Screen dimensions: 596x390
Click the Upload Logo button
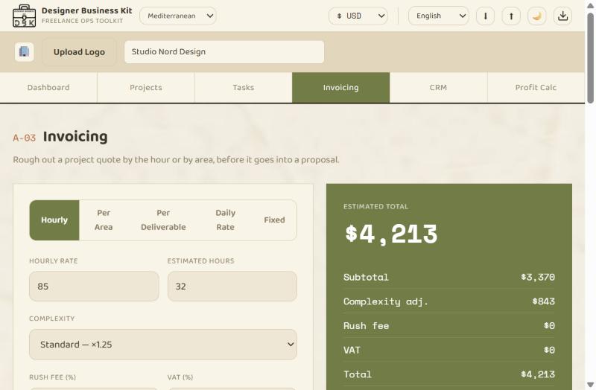79,52
